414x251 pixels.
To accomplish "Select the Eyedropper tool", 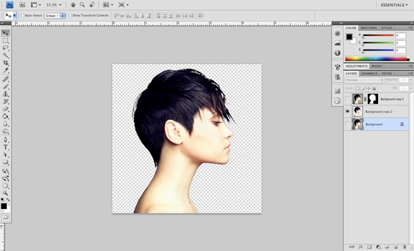I will point(6,70).
